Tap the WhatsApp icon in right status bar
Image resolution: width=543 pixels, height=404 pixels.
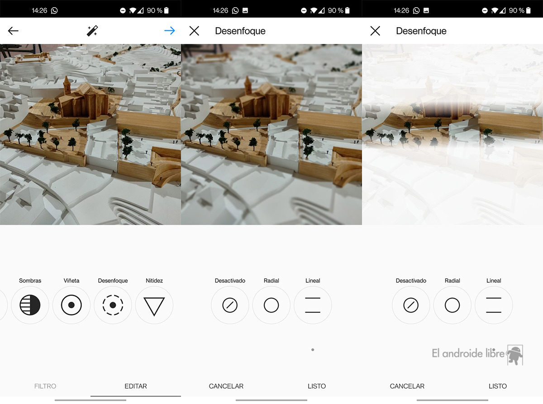(x=416, y=10)
